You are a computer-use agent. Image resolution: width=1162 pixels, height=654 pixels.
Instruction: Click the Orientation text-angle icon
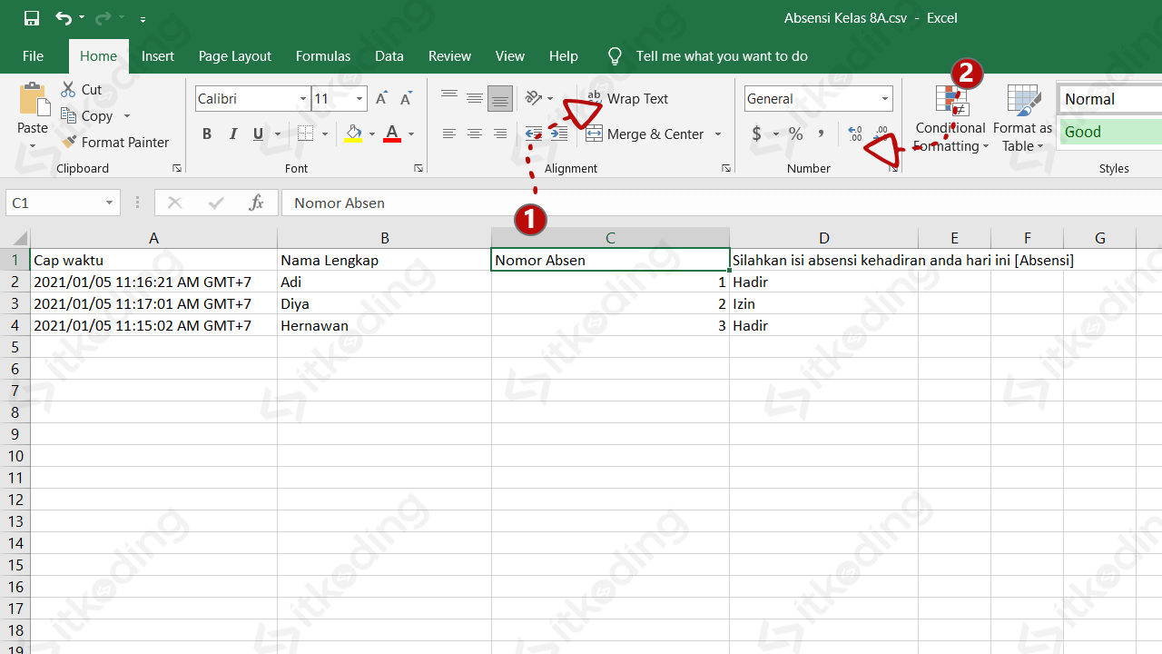(x=534, y=98)
